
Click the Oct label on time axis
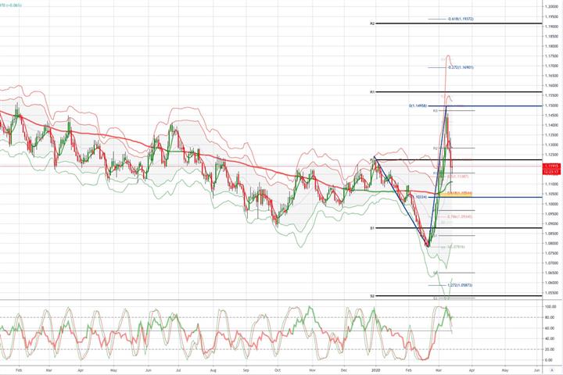pyautogui.click(x=277, y=370)
